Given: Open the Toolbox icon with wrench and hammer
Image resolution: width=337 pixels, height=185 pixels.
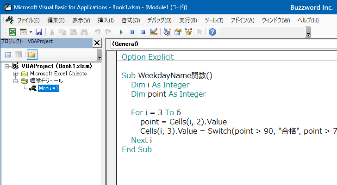Looking at the screenshot, I should [x=199, y=32].
